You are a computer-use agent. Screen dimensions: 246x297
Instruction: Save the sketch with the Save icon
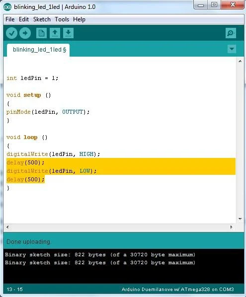(68, 33)
